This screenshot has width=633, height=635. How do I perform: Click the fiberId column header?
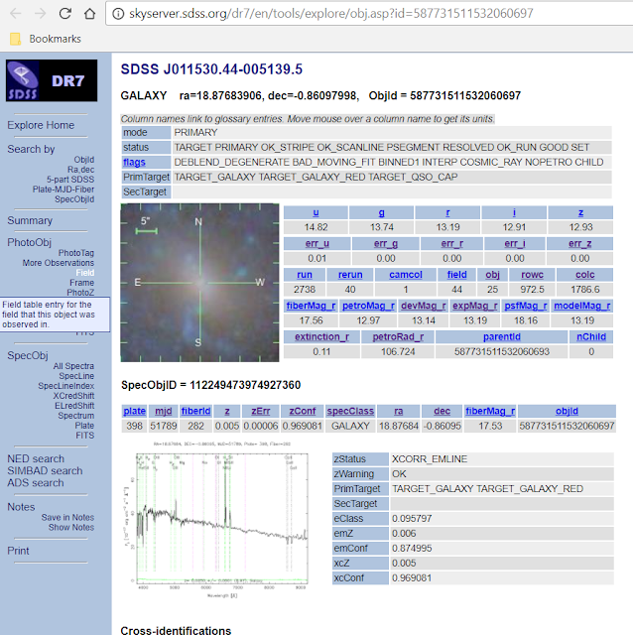tap(195, 411)
